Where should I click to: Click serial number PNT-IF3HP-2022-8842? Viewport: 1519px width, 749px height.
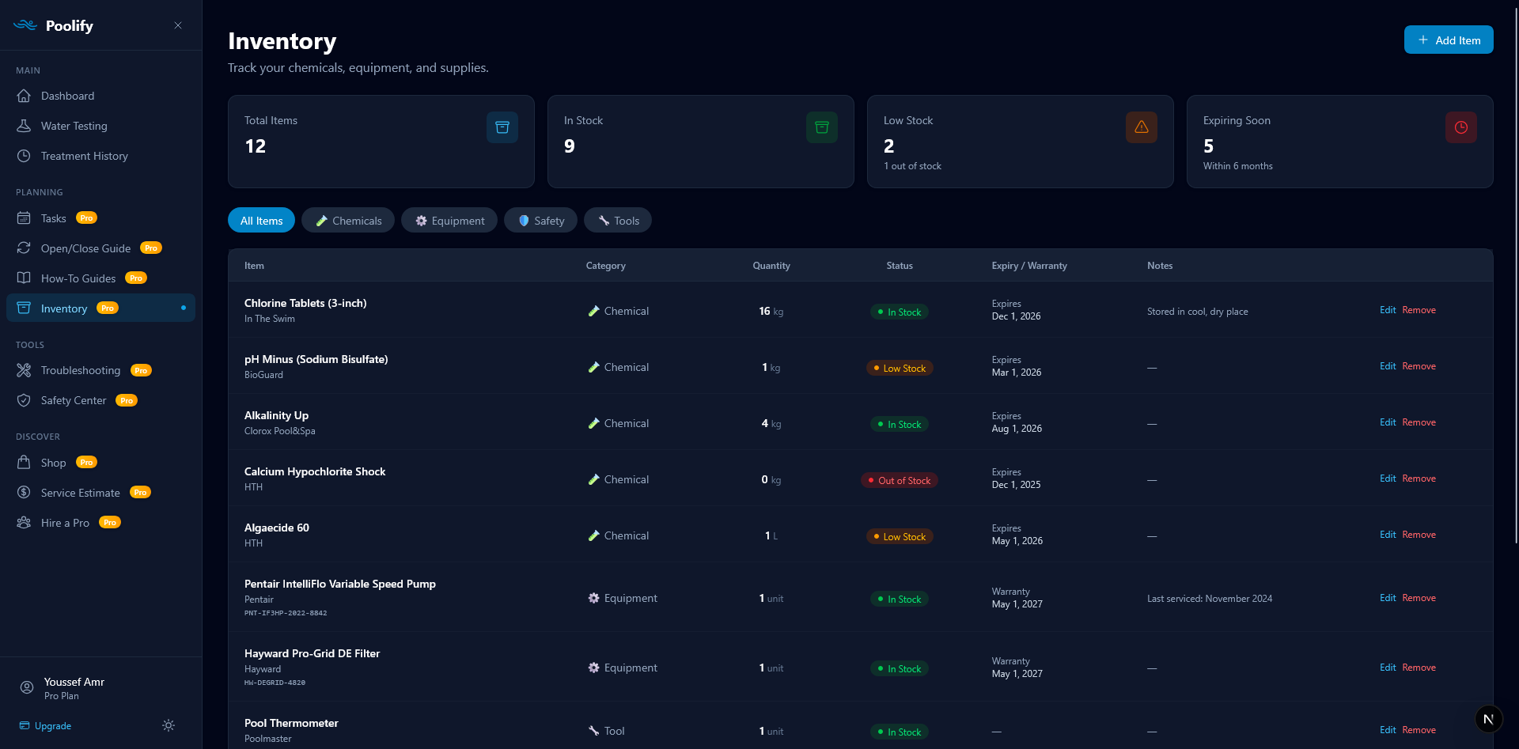tap(286, 613)
